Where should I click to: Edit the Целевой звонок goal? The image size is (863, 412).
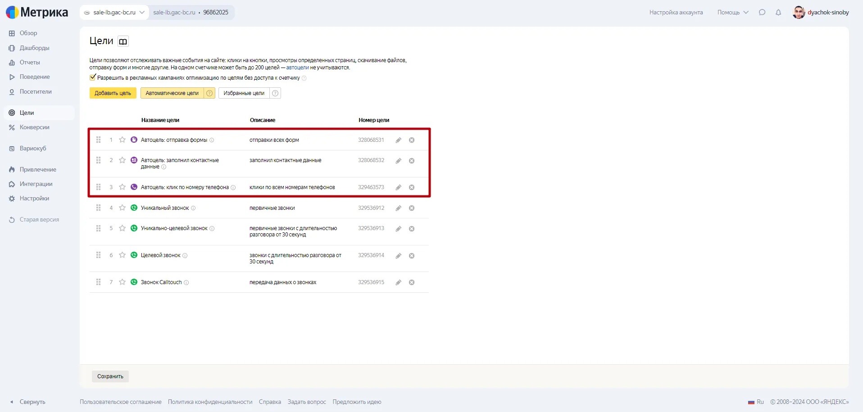(398, 256)
